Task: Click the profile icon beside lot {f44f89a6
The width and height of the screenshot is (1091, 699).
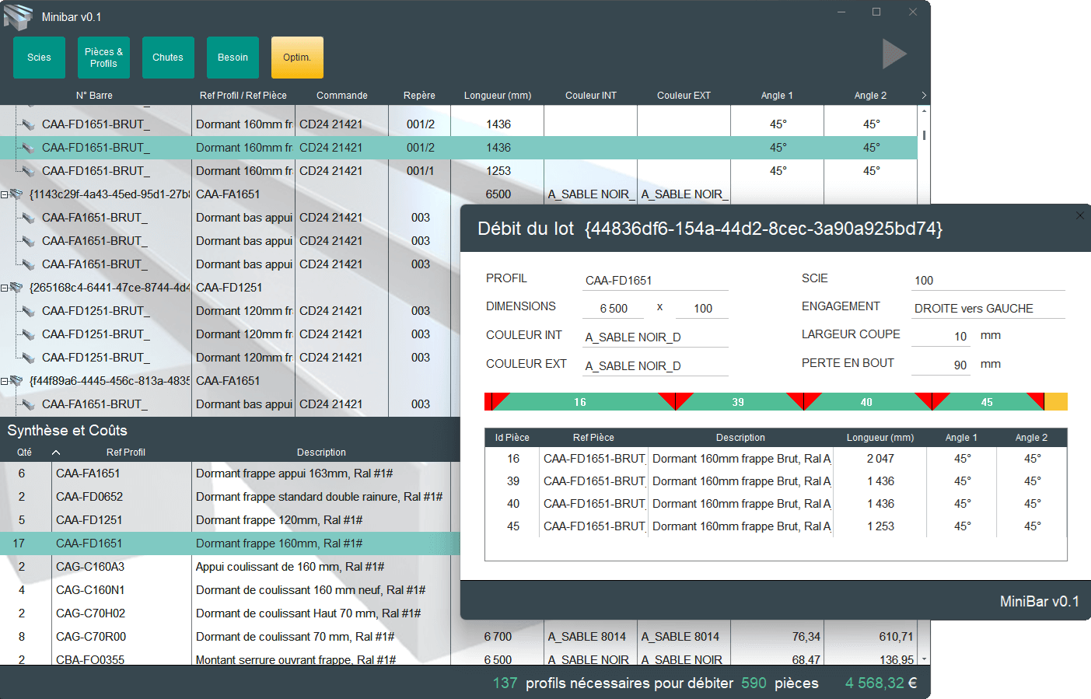Action: coord(16,381)
